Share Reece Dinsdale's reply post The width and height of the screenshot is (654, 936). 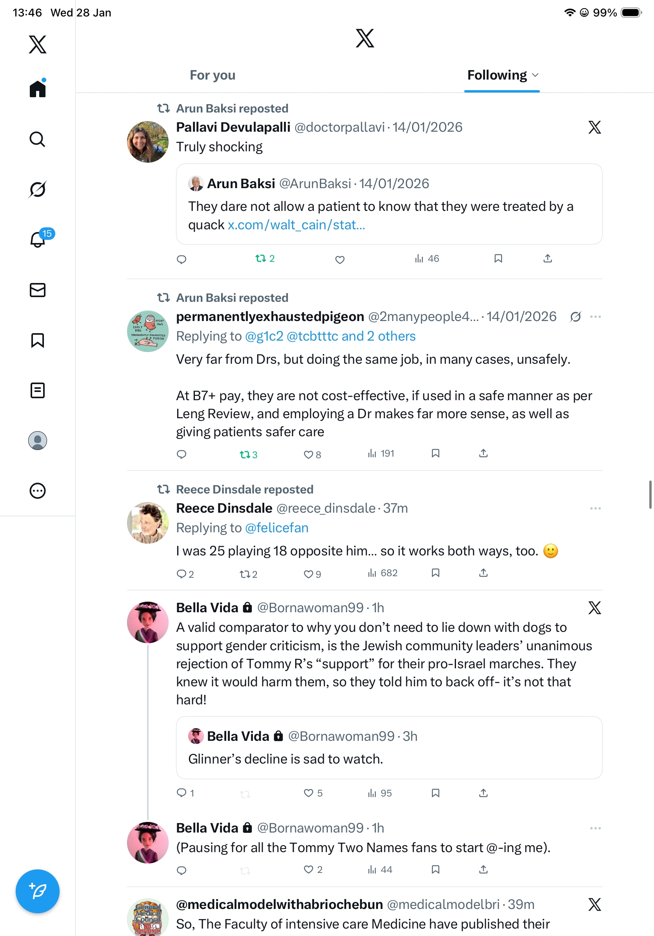point(483,573)
